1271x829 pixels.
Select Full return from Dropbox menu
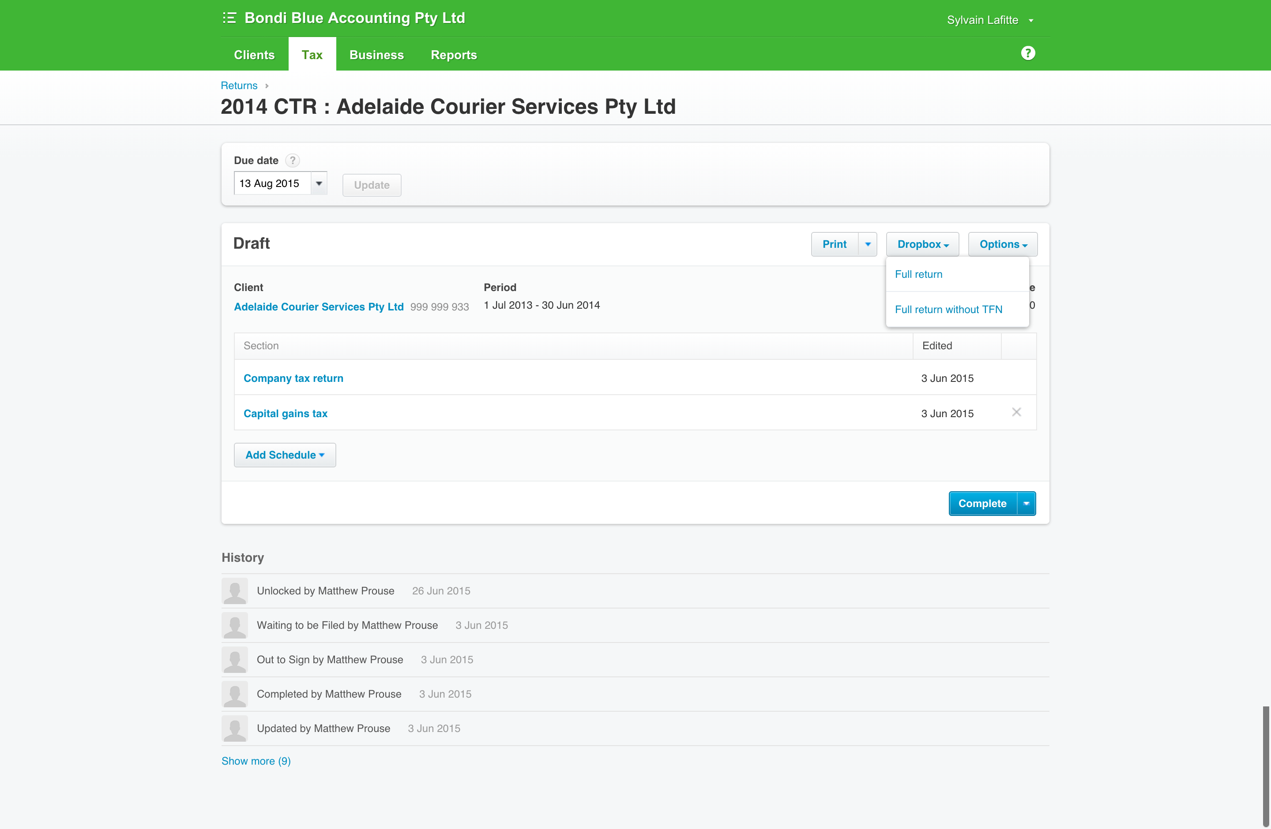918,274
